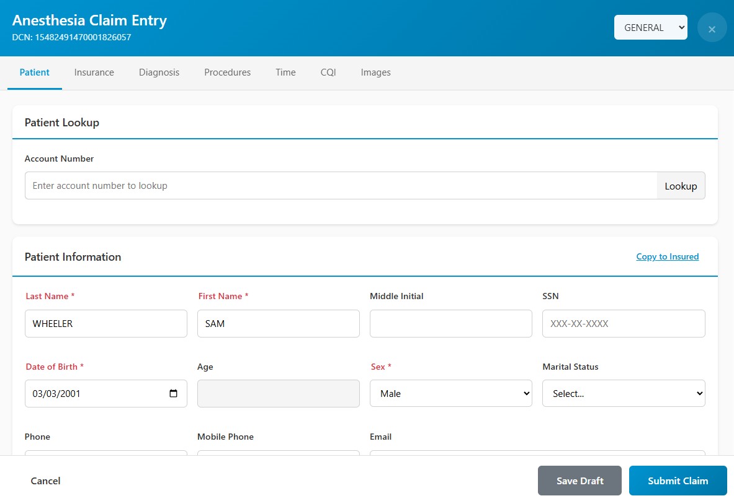Open the GENERAL claim type dropdown
Screen dimensions: 734x501
click(650, 27)
